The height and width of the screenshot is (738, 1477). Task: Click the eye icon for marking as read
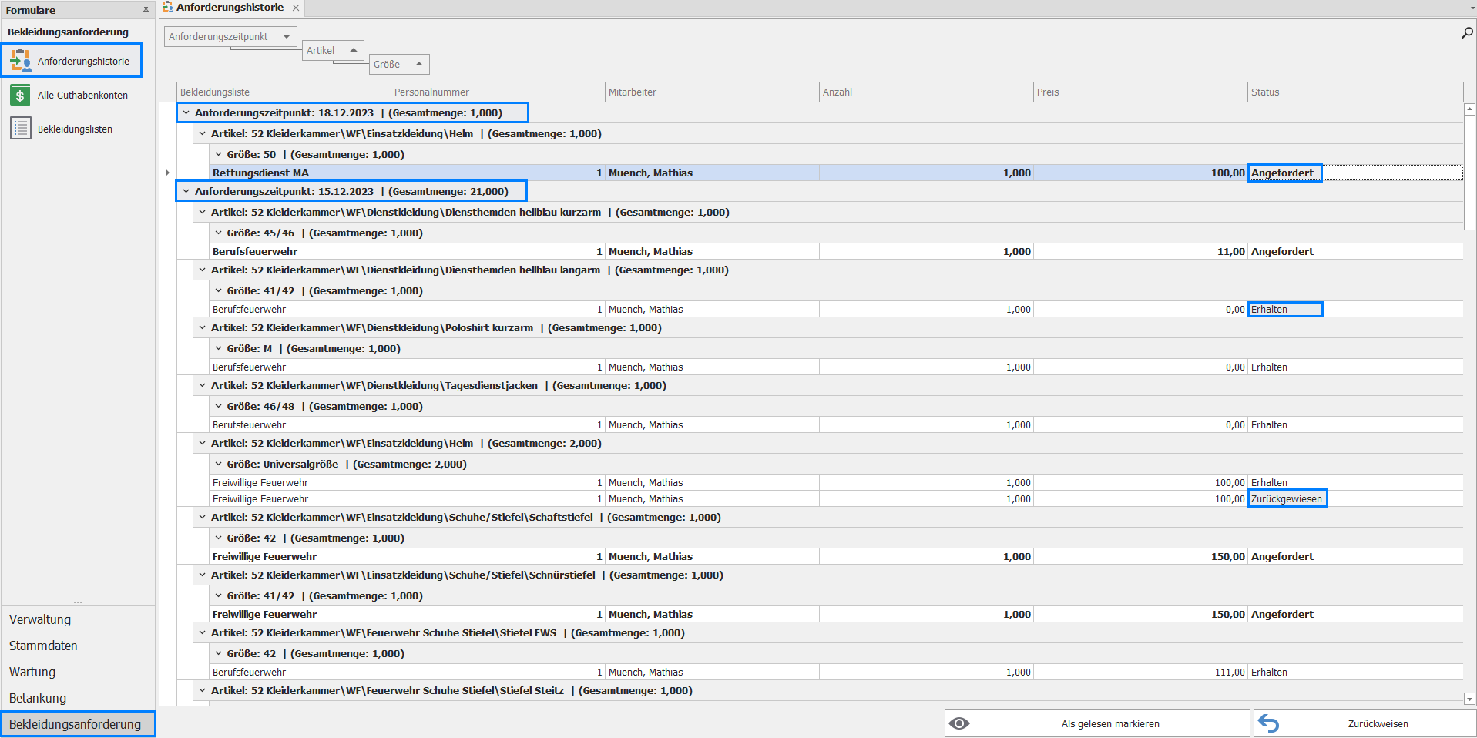pos(959,723)
